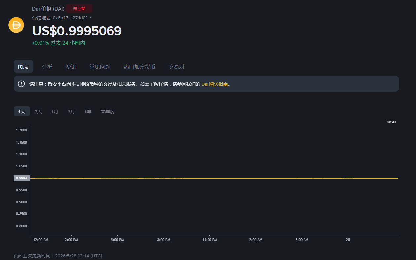Screen dimensions: 416x260
Task: Click the price US$0.9995069
Action: [x=77, y=31]
